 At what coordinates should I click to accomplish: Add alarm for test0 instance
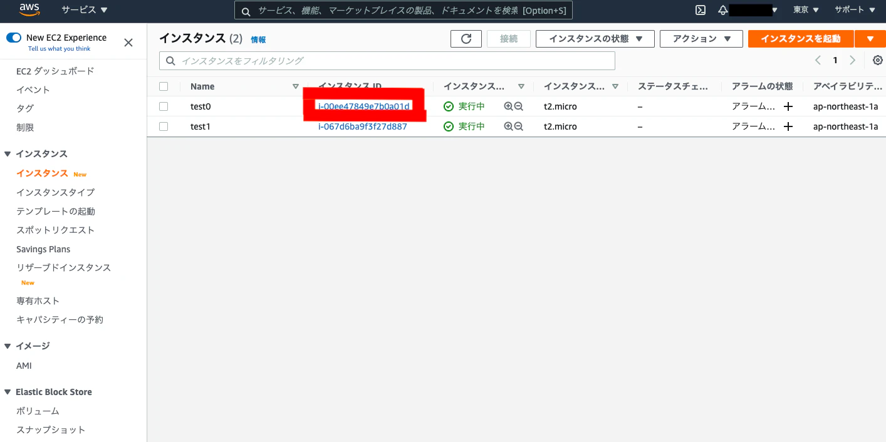788,106
